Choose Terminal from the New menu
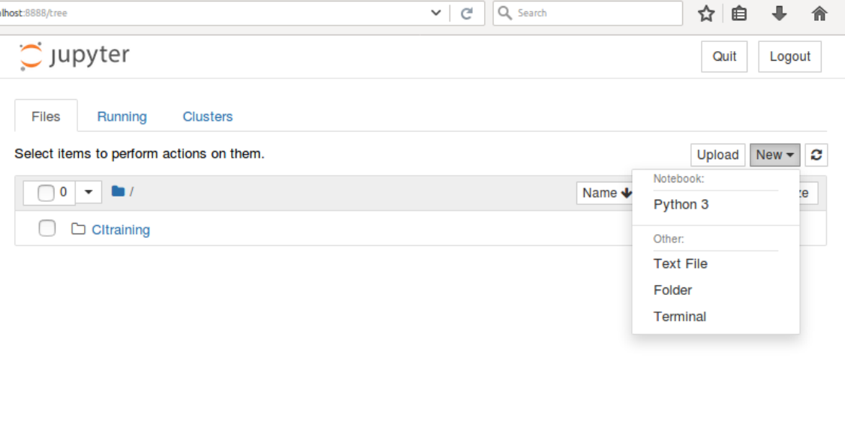The height and width of the screenshot is (421, 845). [x=680, y=317]
